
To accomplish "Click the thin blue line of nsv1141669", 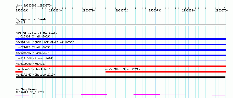I will pos(120,61).
